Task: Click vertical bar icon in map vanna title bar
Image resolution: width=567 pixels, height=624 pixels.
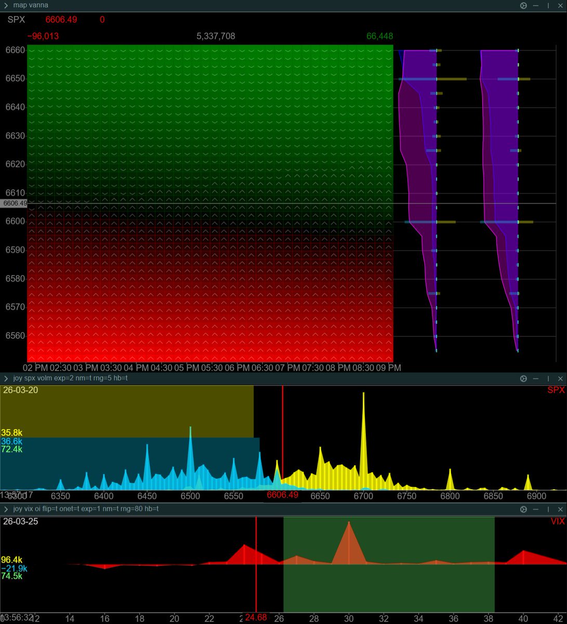Action: click(548, 5)
